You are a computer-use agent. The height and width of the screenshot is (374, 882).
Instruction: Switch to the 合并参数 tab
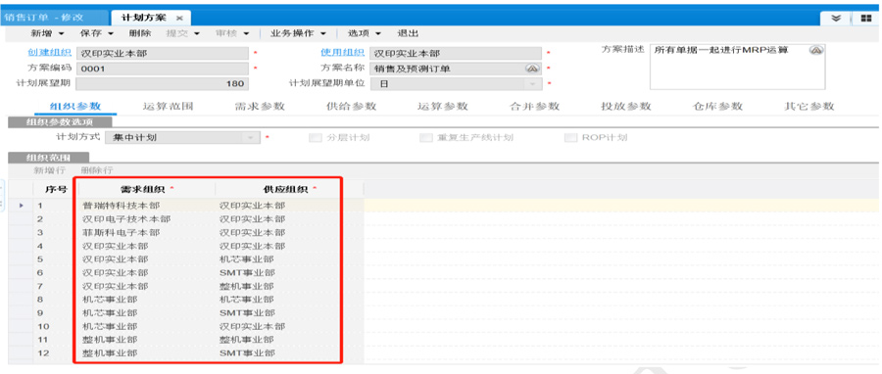534,106
